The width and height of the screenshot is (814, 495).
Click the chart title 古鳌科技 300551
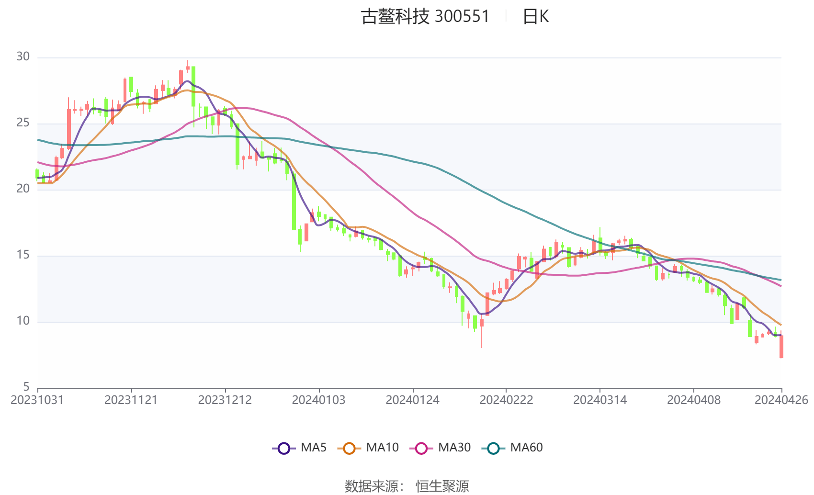pos(425,16)
